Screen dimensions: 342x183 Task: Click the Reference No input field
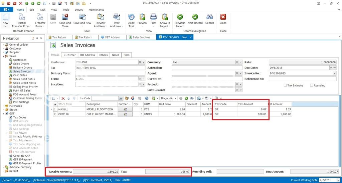pos(302,79)
